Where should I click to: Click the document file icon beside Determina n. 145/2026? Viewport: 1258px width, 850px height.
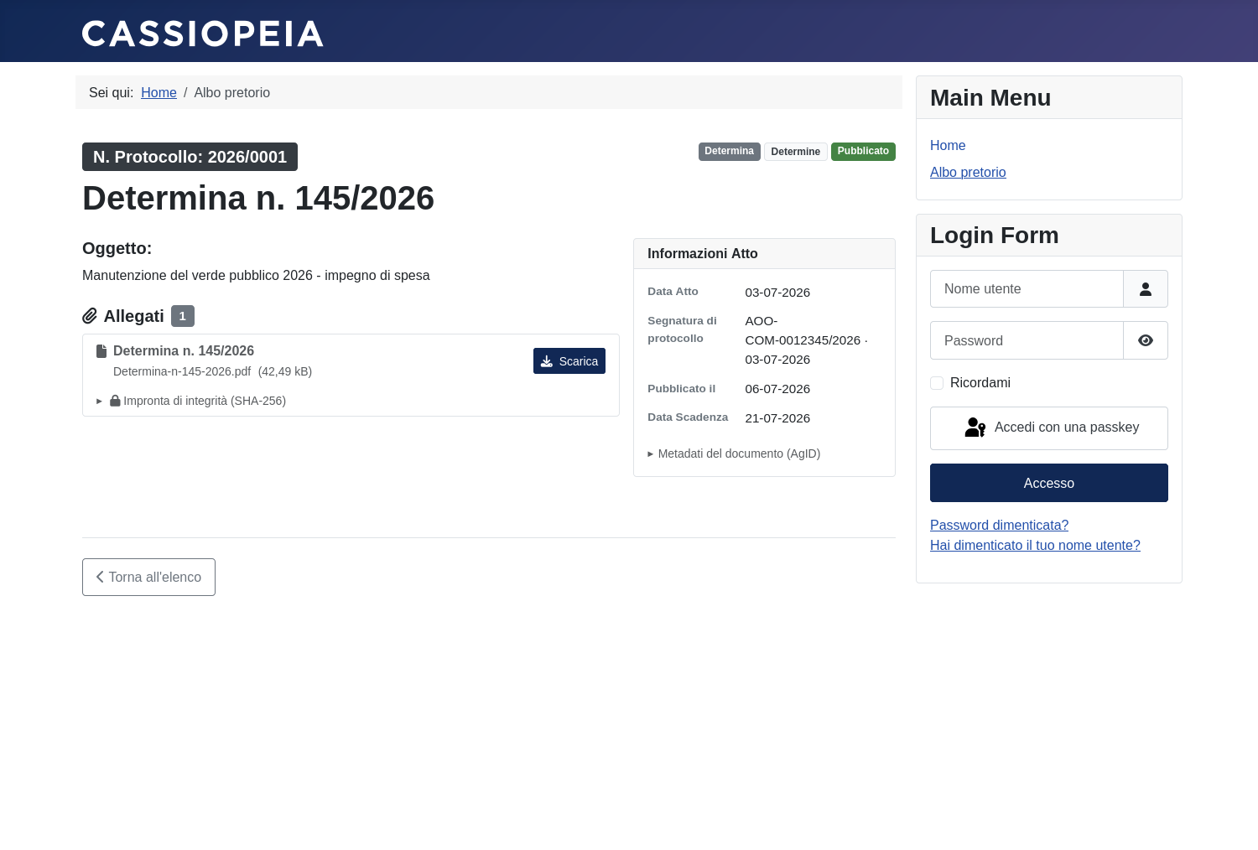pos(101,351)
